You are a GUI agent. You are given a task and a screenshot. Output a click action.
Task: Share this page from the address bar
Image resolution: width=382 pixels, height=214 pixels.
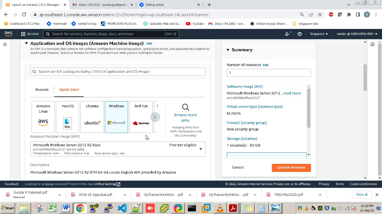pos(311,14)
